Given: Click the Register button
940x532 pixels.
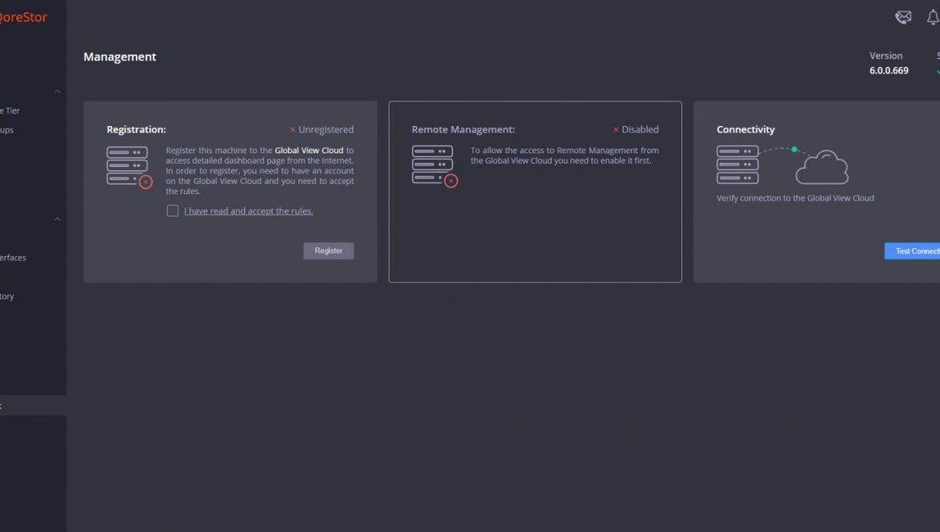Looking at the screenshot, I should 329,250.
